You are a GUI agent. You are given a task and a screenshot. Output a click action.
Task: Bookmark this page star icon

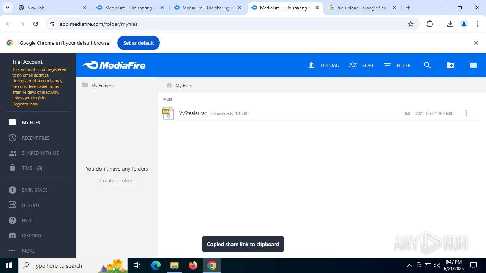pyautogui.click(x=410, y=24)
